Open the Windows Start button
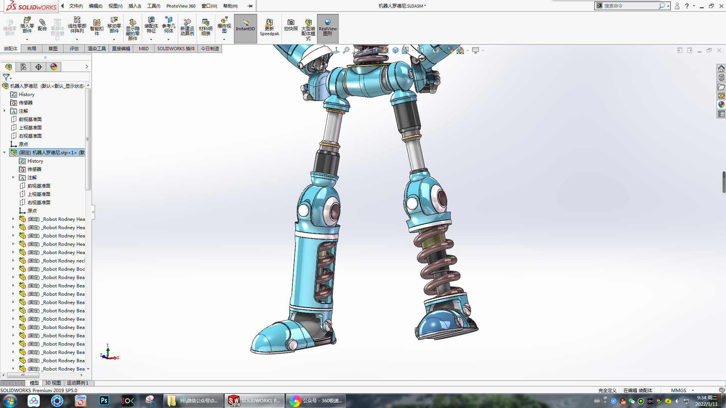 [x=10, y=400]
